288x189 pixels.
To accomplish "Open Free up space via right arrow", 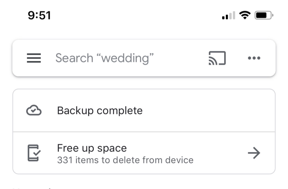I will [254, 153].
